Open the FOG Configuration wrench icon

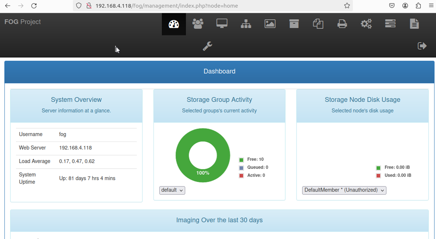pyautogui.click(x=207, y=46)
